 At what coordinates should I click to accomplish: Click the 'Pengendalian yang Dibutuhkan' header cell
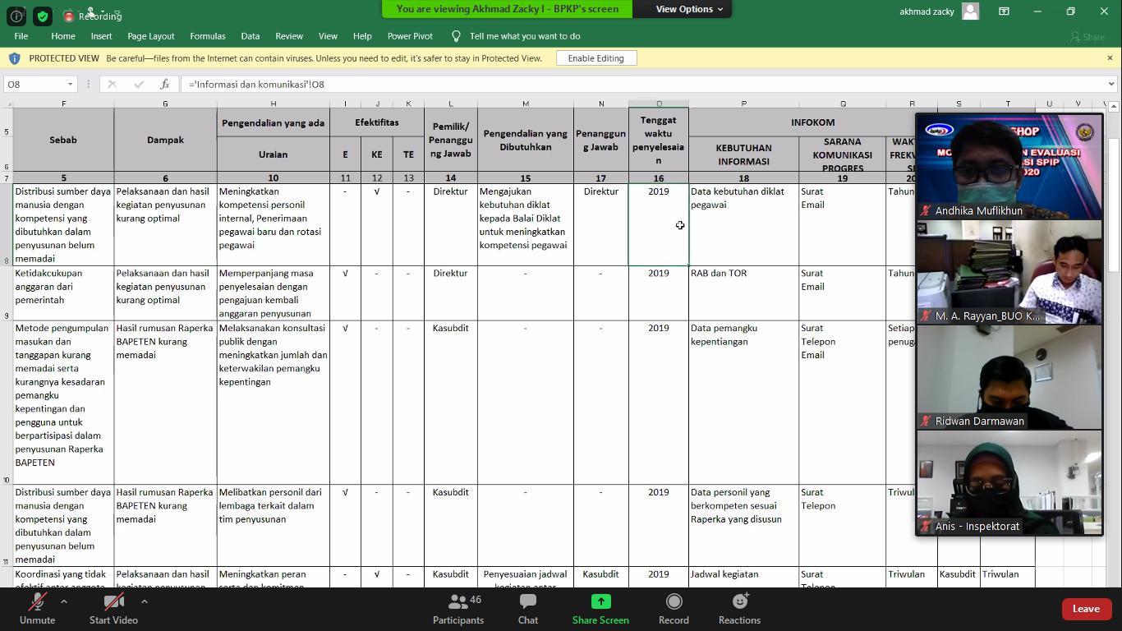click(x=526, y=140)
